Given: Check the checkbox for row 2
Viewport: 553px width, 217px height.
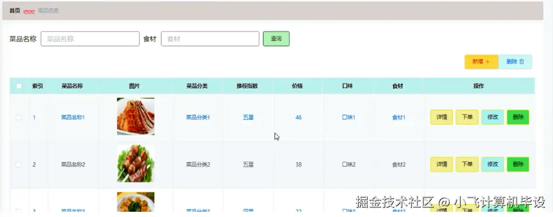Looking at the screenshot, I should (18, 164).
